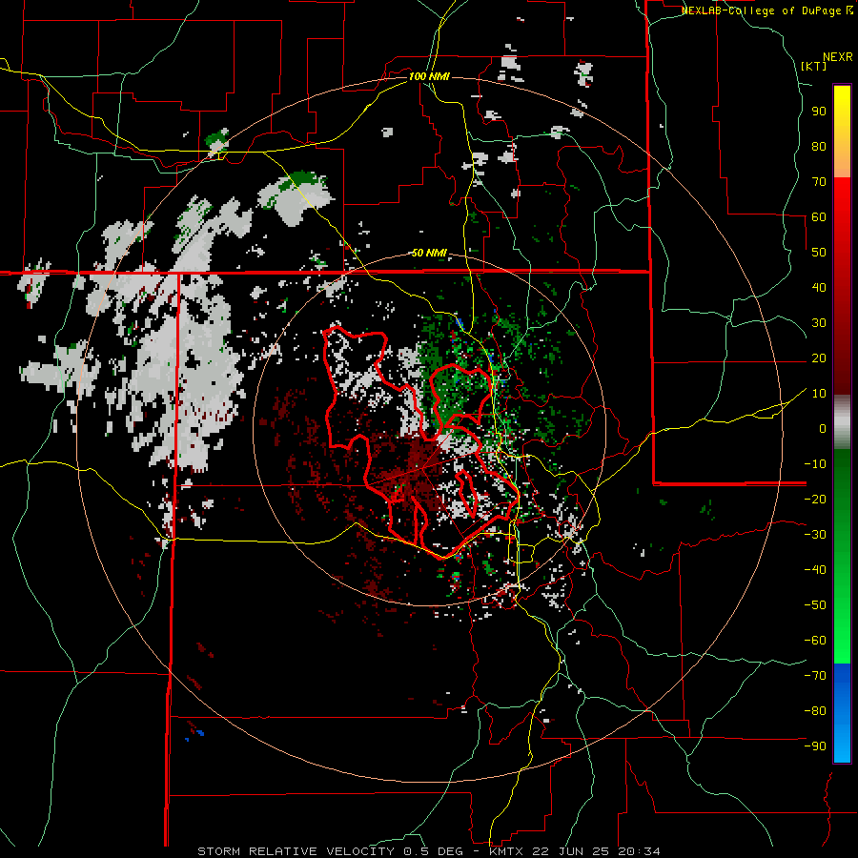Click the 50 value on the velocity scale
The height and width of the screenshot is (858, 858).
(819, 253)
